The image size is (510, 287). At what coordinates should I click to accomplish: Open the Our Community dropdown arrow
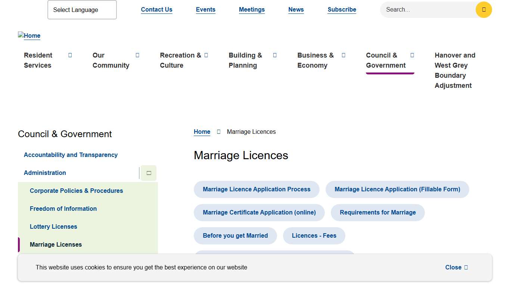137,55
